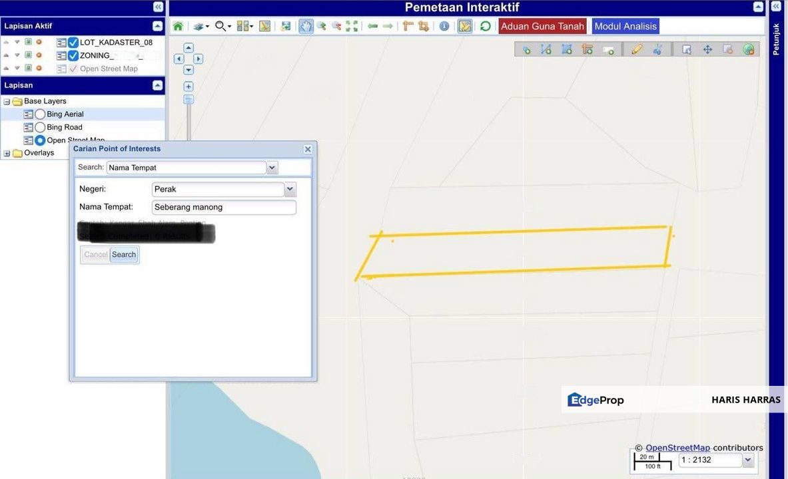Select the cut feature tool
The width and height of the screenshot is (788, 479).
point(657,49)
